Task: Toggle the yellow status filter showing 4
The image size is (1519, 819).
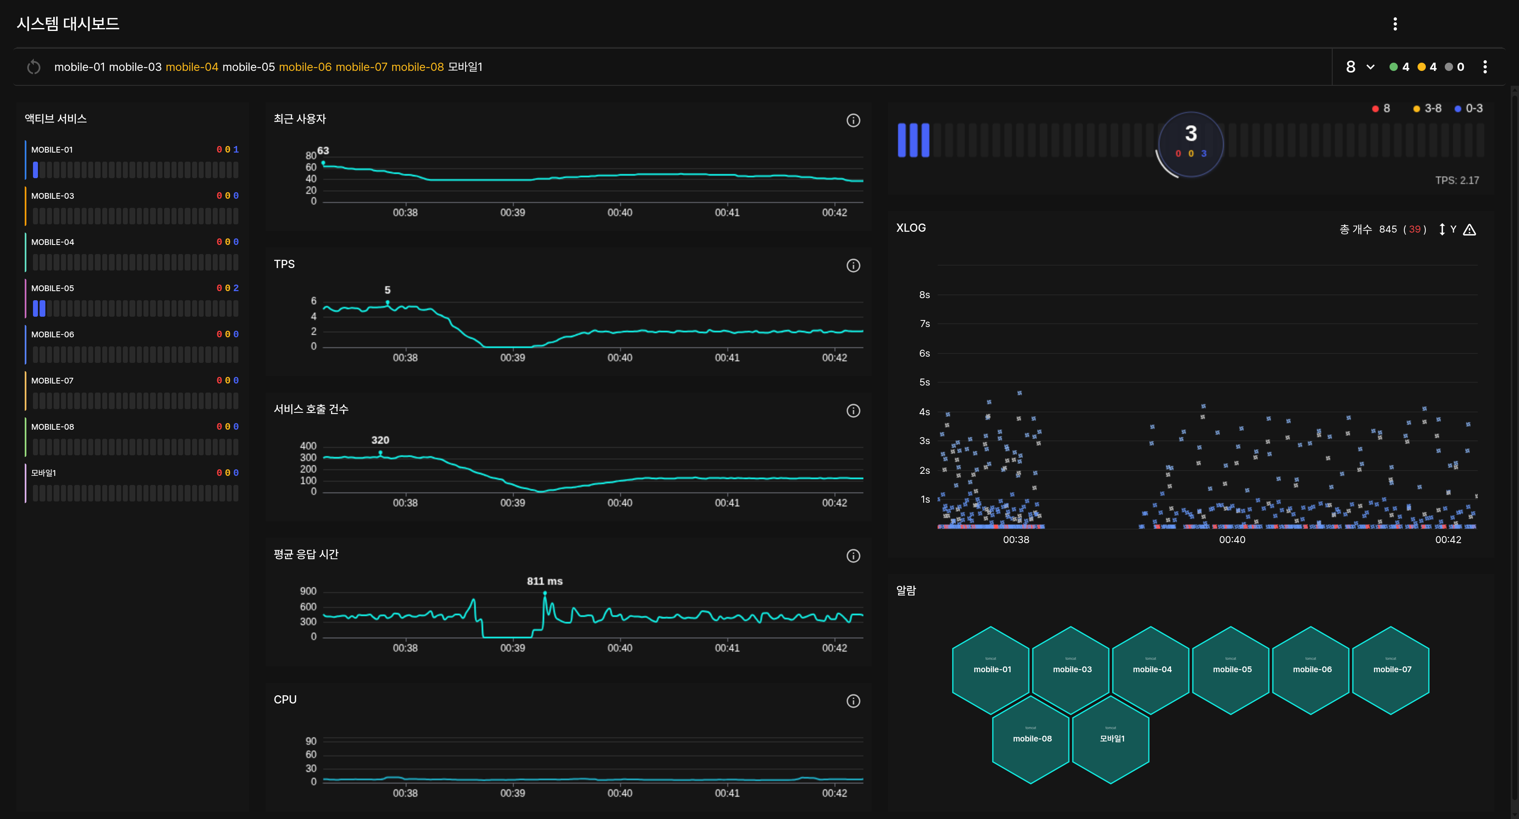Action: (x=1427, y=67)
